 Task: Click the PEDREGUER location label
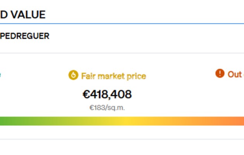[25, 36]
